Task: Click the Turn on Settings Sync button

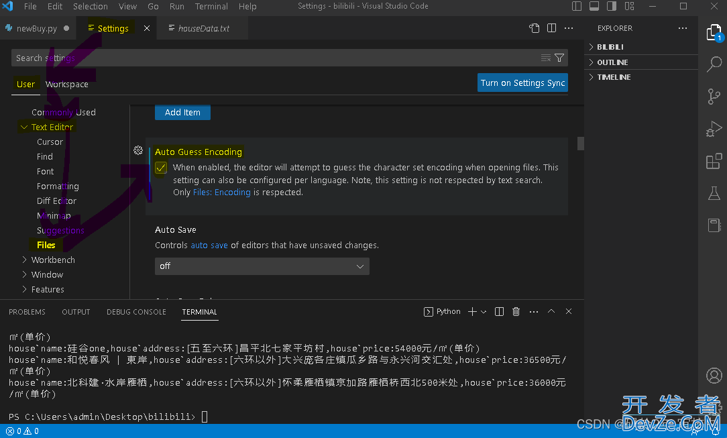Action: (x=522, y=83)
